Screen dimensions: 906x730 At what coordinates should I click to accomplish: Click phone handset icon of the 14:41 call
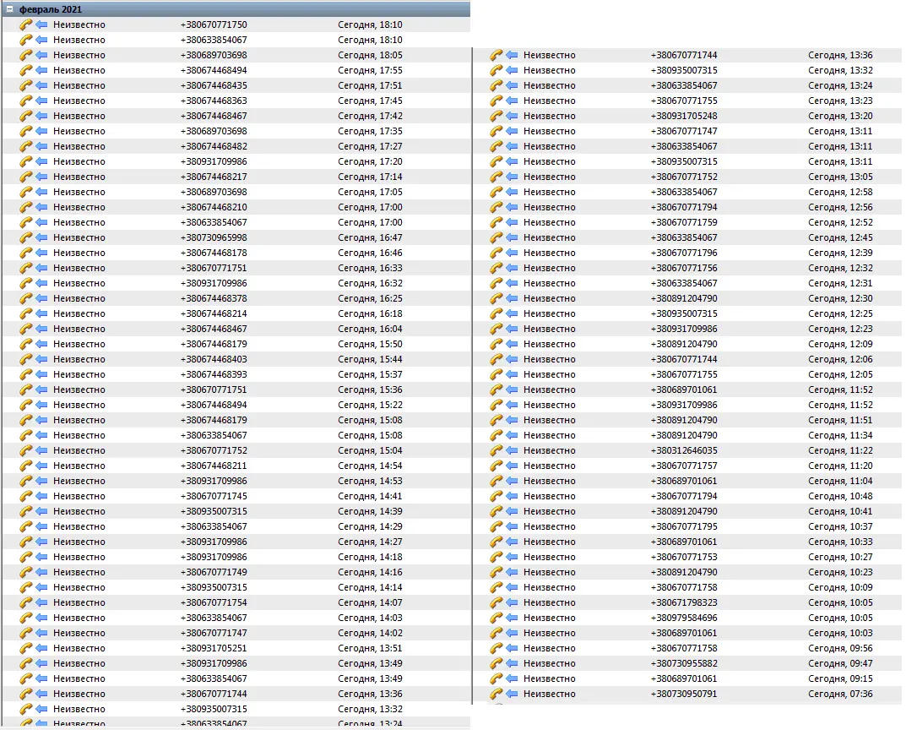[x=25, y=496]
